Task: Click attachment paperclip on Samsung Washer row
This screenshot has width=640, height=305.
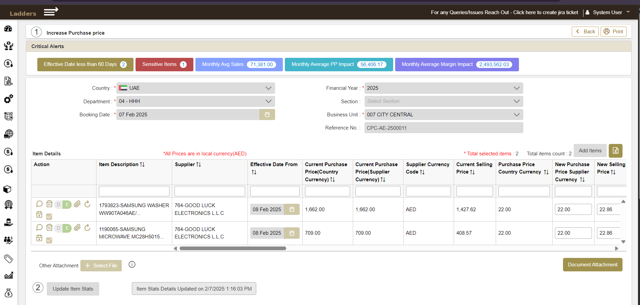Action: (x=77, y=204)
